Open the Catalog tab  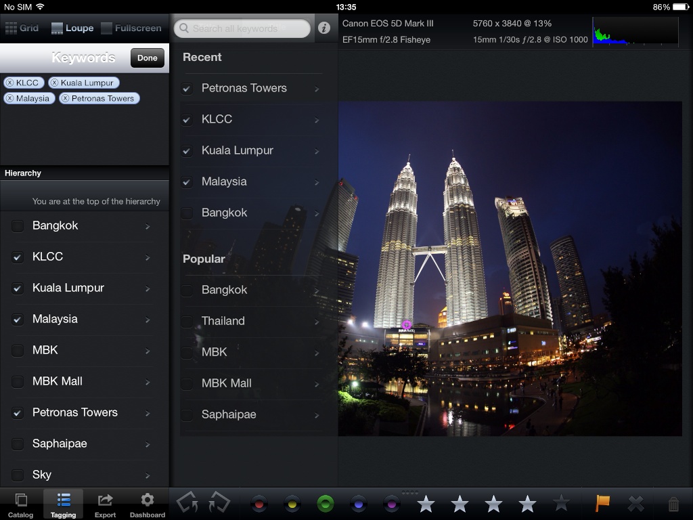tap(21, 505)
